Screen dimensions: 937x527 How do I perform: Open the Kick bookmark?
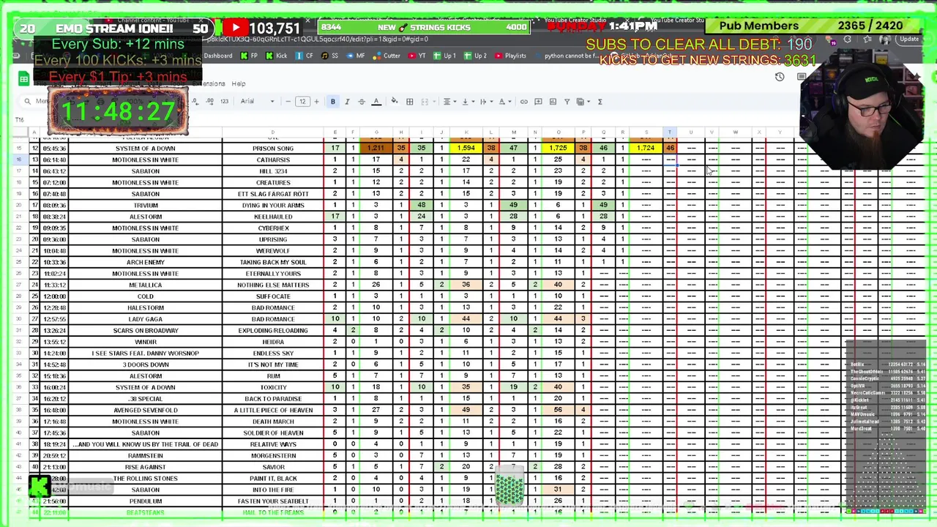click(276, 56)
